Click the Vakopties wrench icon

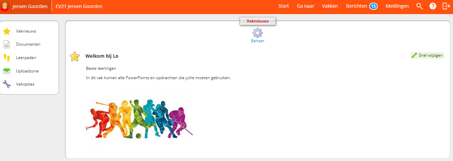[7, 84]
